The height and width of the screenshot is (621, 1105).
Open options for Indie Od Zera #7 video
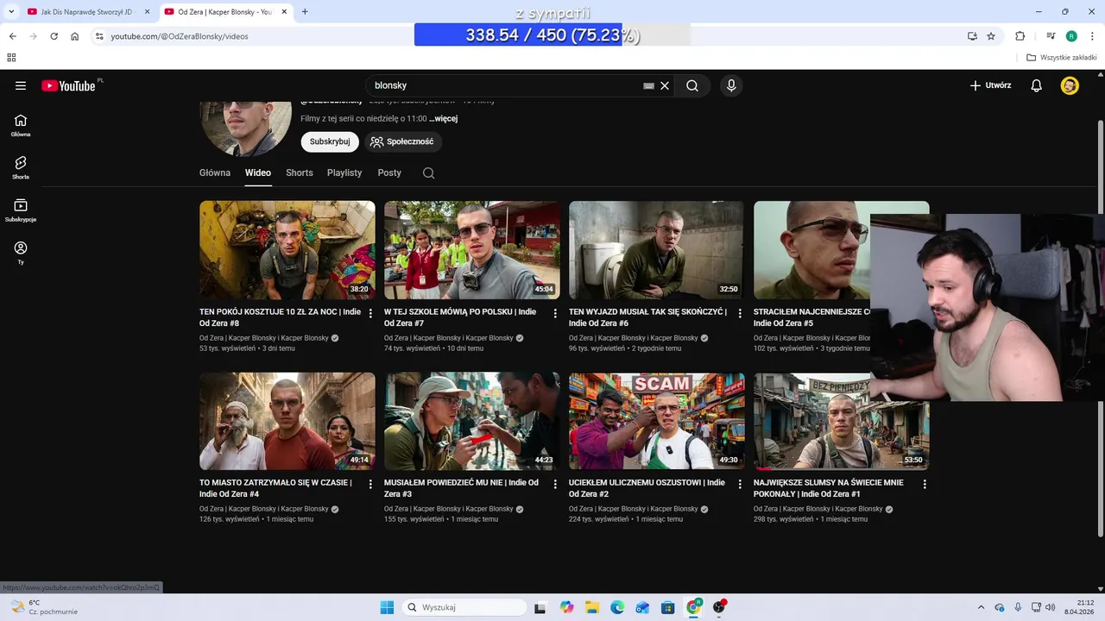coord(555,313)
